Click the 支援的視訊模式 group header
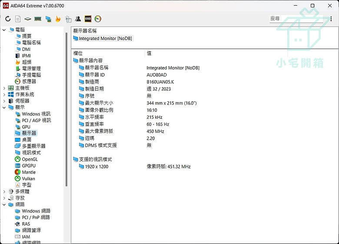Viewport: 339px width, 244px height. point(93,160)
